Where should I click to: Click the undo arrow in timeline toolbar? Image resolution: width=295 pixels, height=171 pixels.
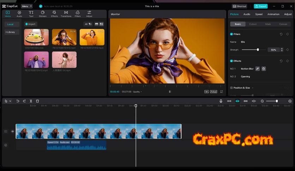(18, 101)
